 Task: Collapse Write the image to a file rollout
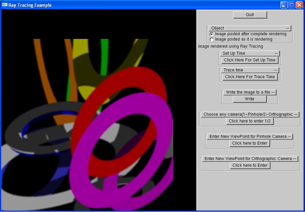click(250, 92)
